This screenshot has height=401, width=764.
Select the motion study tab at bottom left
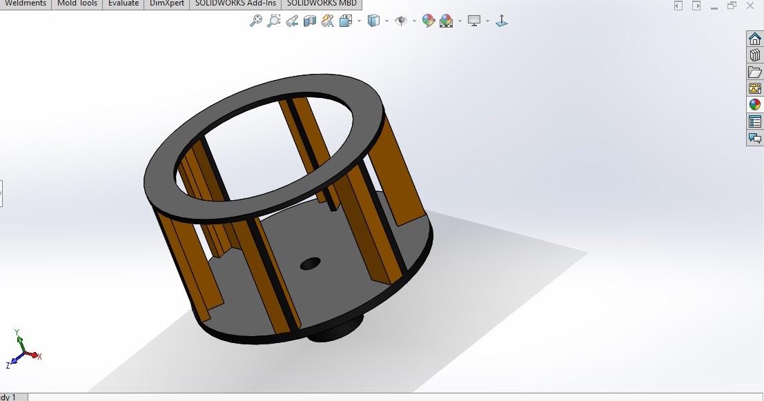pyautogui.click(x=14, y=397)
